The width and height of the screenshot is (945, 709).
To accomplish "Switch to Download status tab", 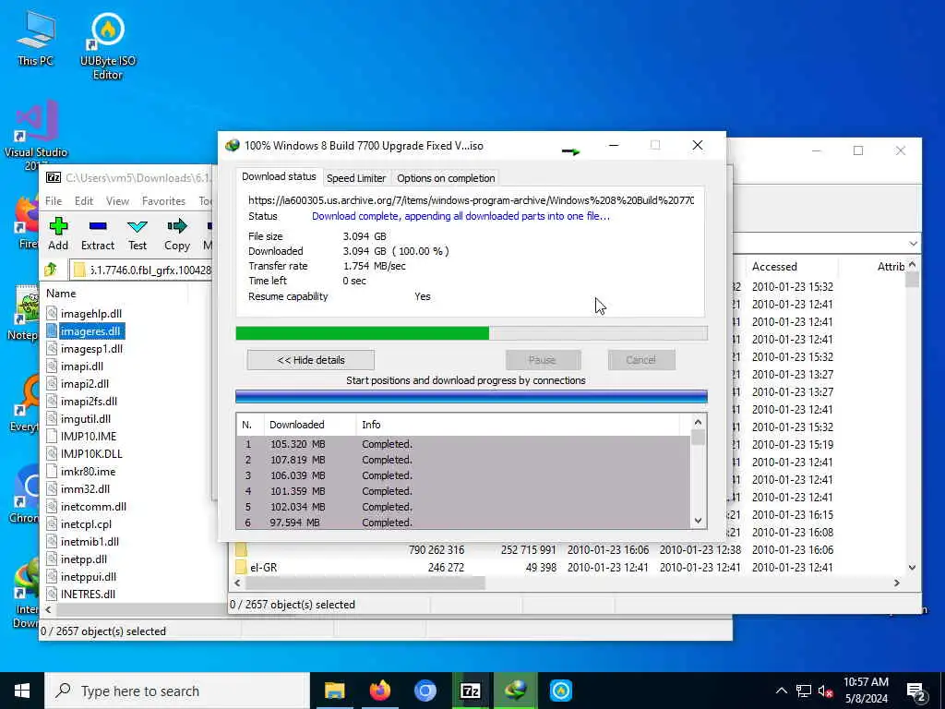I will (279, 176).
